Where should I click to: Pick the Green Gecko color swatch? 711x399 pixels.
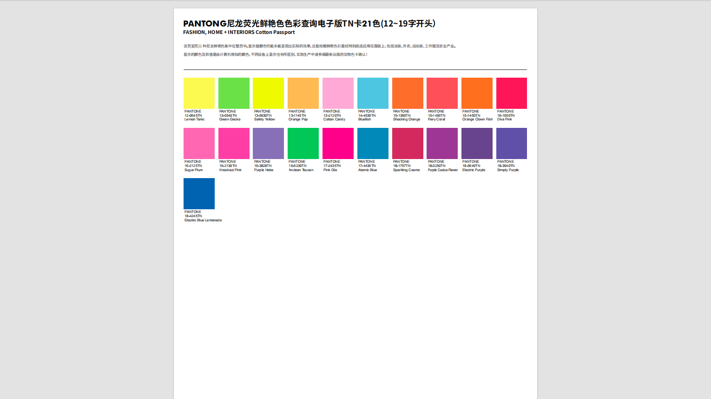(234, 93)
